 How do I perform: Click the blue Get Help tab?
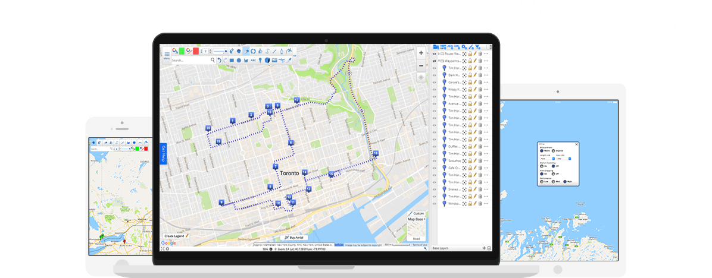(164, 154)
